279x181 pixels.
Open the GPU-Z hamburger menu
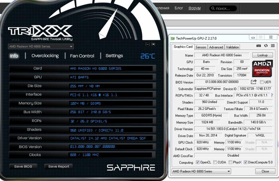(273, 46)
